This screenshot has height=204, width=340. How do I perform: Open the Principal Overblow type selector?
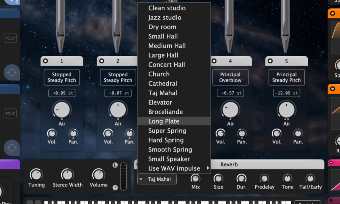(x=230, y=77)
